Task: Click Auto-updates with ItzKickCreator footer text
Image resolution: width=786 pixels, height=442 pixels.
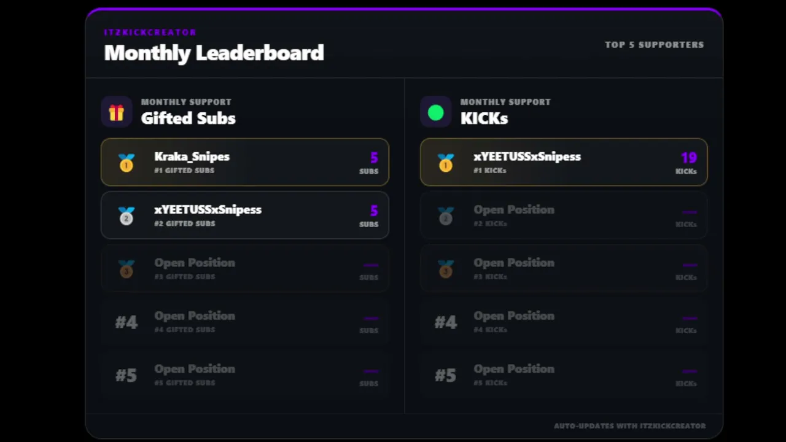Action: click(x=630, y=426)
